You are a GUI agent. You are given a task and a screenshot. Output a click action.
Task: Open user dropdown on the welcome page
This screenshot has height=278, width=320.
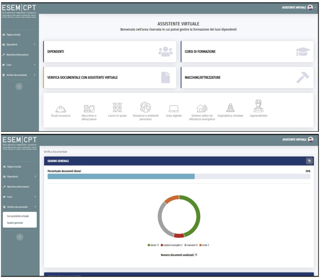(x=310, y=7)
